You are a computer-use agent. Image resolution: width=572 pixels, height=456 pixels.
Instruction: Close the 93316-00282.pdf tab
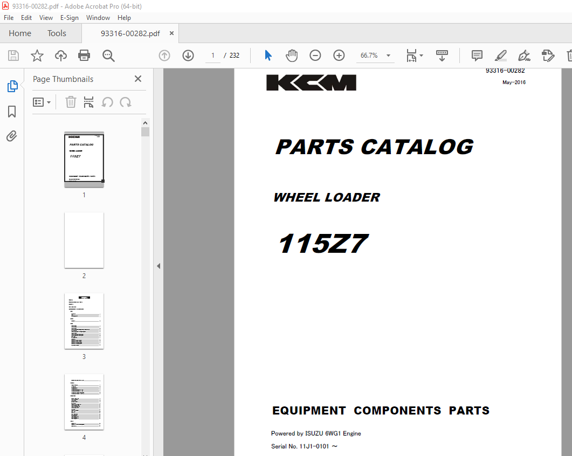coord(171,33)
